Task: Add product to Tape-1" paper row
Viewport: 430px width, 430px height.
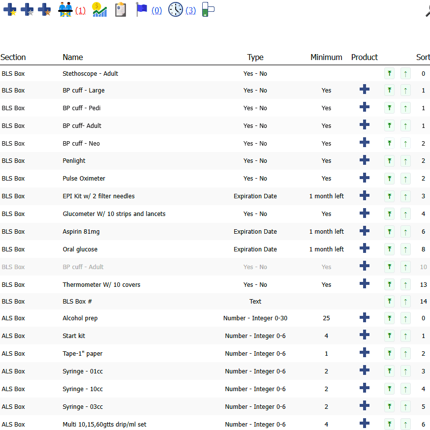Action: point(365,353)
